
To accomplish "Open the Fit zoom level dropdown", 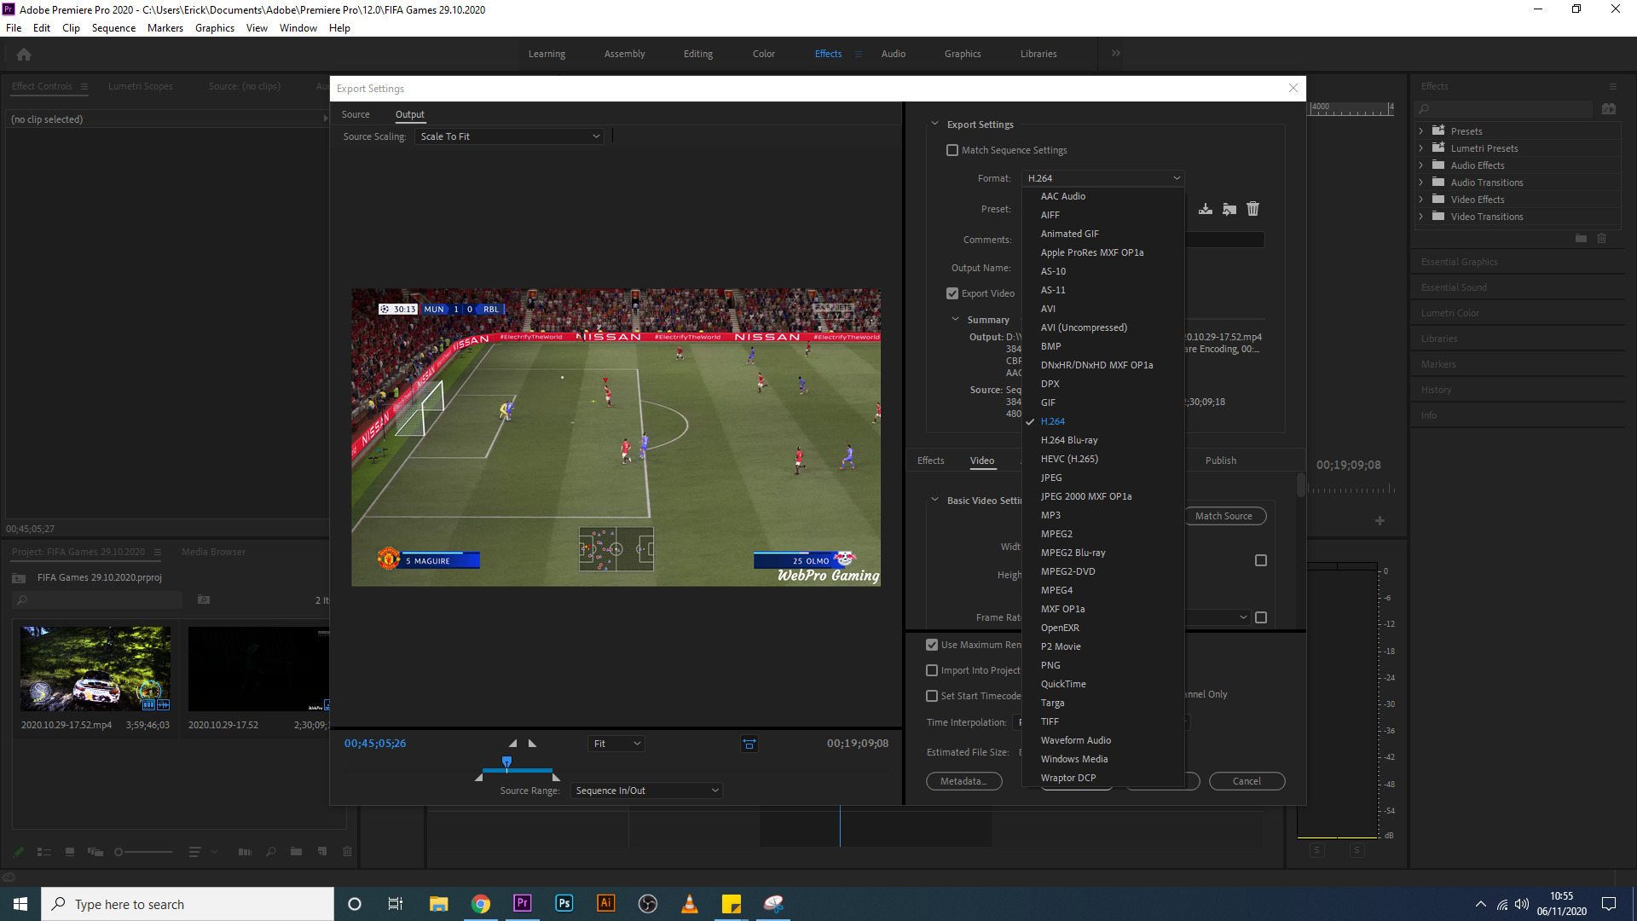I will pos(616,744).
